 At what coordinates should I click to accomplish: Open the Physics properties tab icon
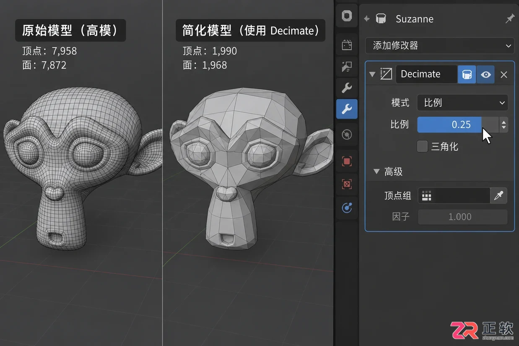347,135
